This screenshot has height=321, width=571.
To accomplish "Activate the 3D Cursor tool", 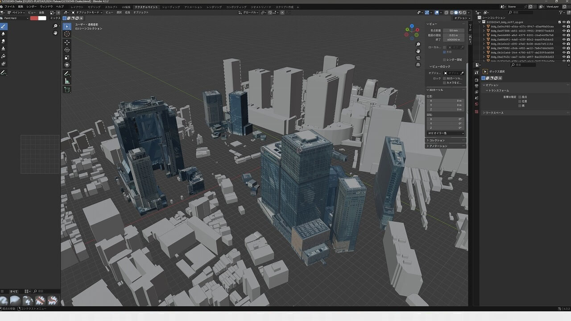I will point(67,34).
